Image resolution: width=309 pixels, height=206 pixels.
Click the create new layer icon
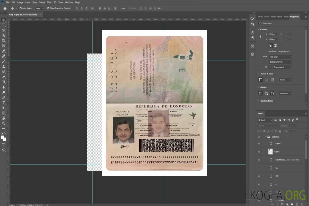tap(297, 204)
